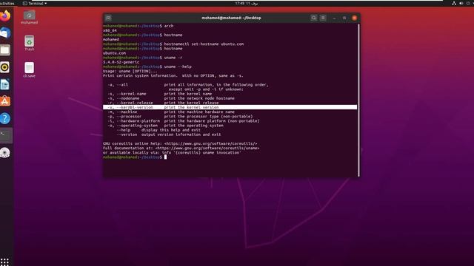Viewport: 474px width, 266px height.
Task: Click the network icon in the top bar
Action: tap(454, 3)
